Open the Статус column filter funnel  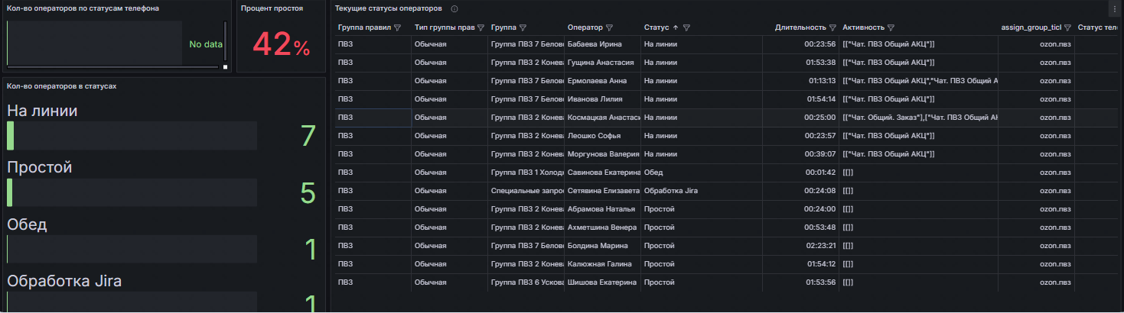point(686,27)
